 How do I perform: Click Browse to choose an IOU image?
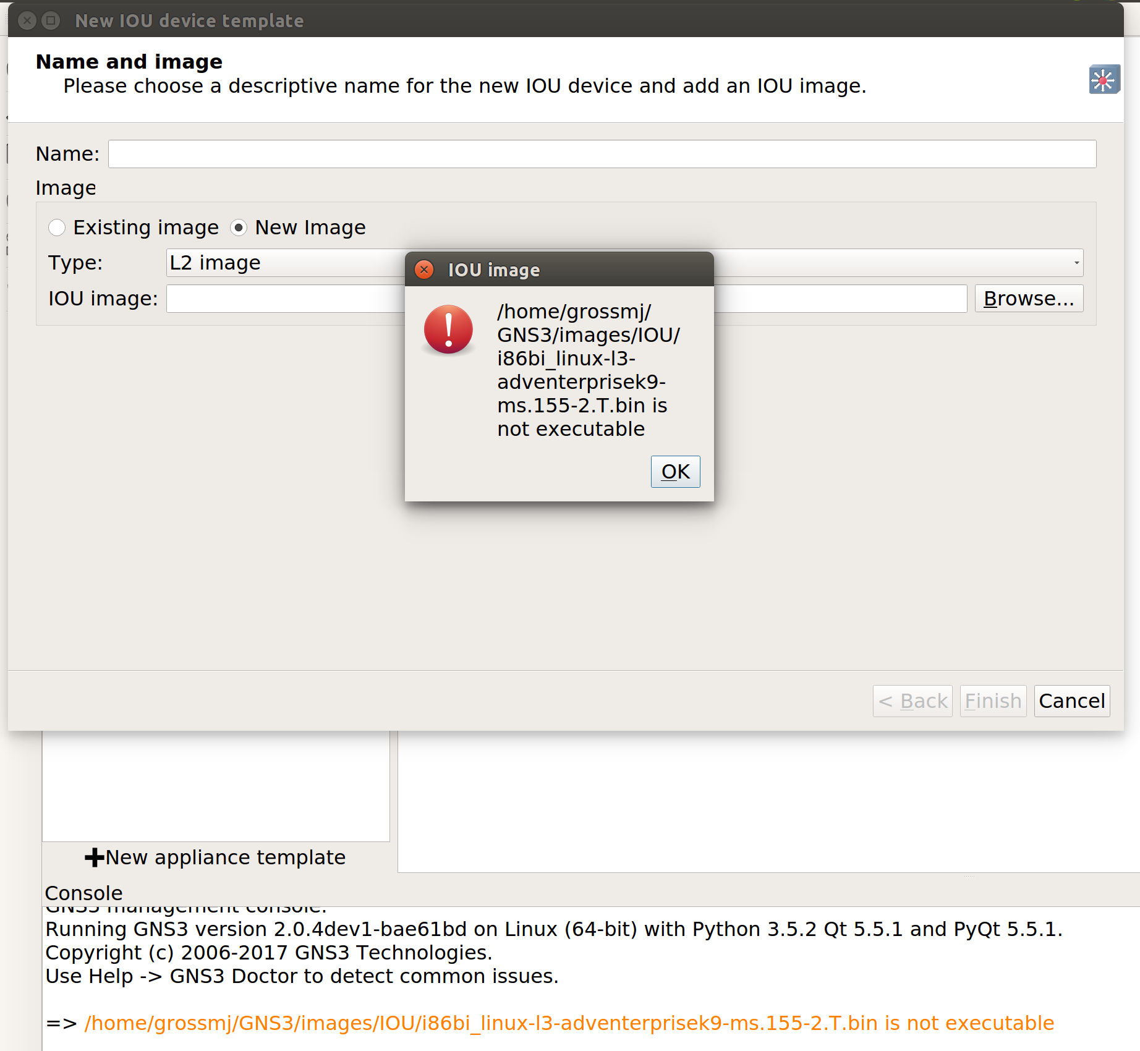click(1028, 298)
